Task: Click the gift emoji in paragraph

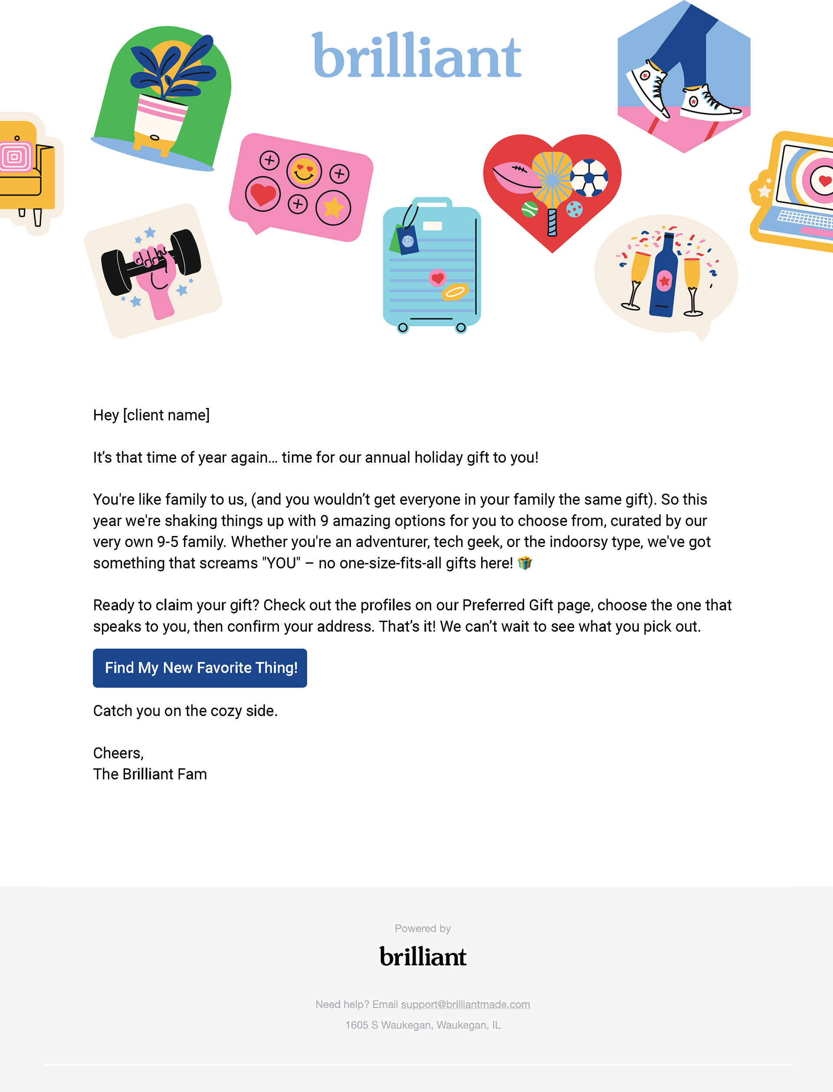Action: pyautogui.click(x=525, y=563)
